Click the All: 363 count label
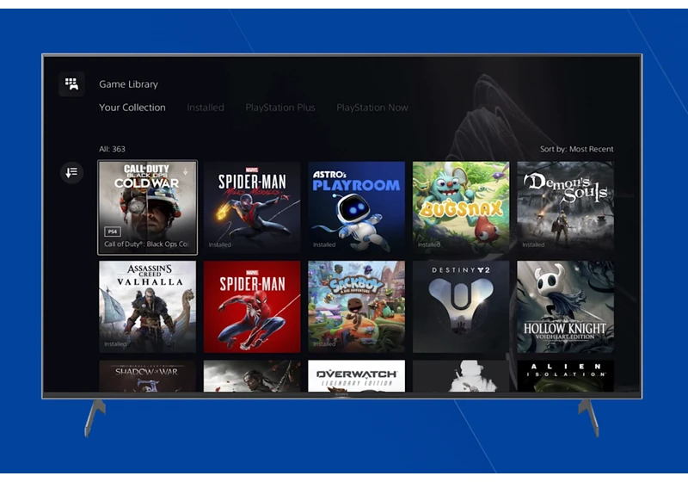 click(x=112, y=149)
